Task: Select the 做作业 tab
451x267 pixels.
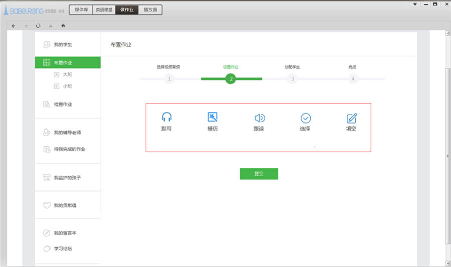Action: point(127,10)
